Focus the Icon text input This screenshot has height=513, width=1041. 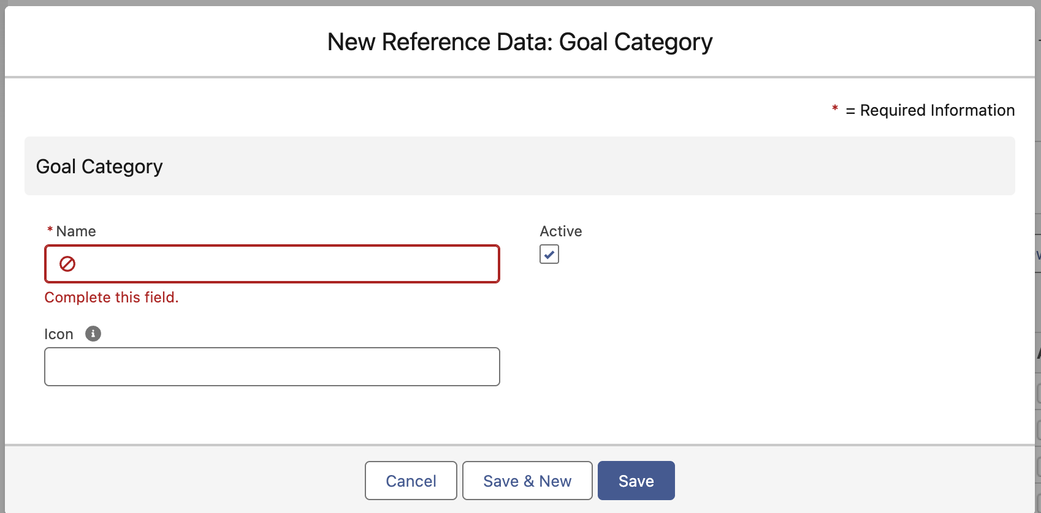click(272, 367)
